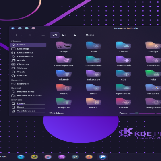Select the Development folder icon
Screen dimensions: 161x161
[x=64, y=60]
